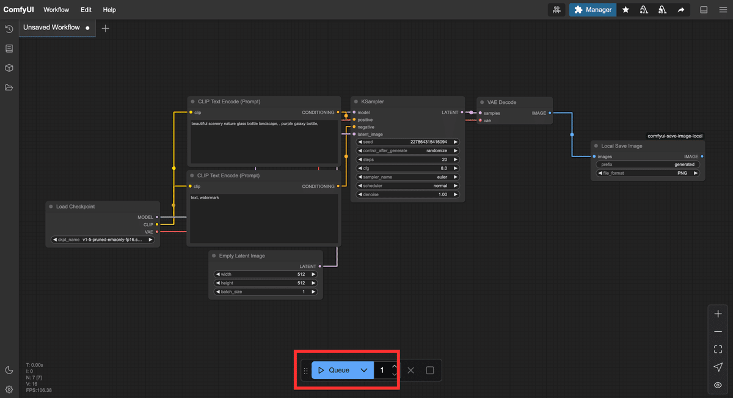Open the model library cube icon
733x398 pixels.
click(9, 68)
